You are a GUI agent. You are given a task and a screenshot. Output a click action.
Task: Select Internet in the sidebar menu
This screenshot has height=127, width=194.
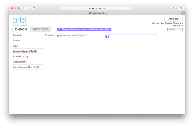[16, 40]
